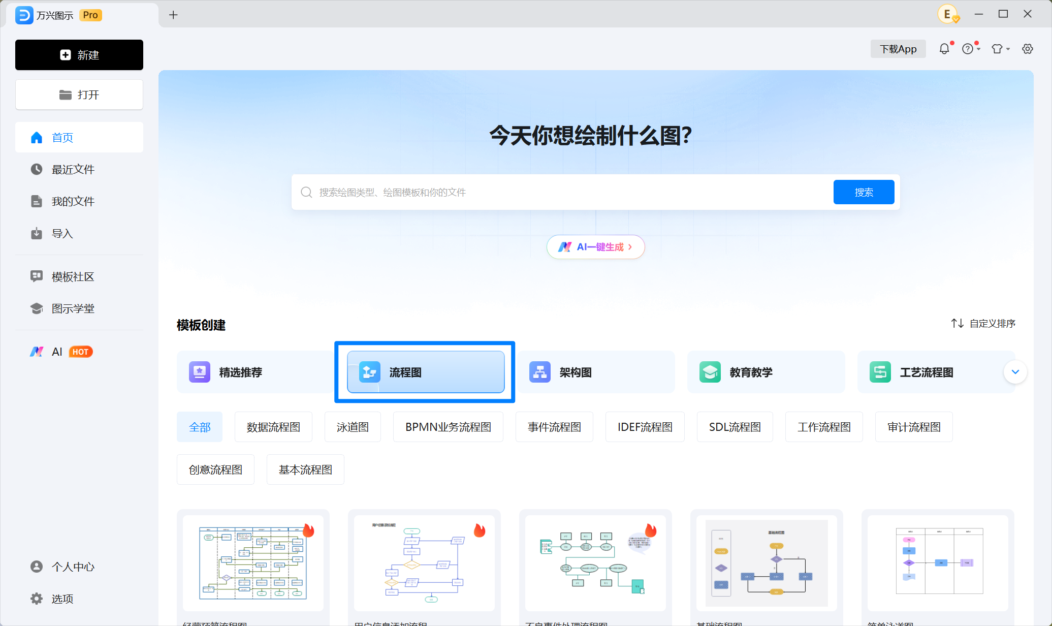Open 模板社区 template community
The height and width of the screenshot is (626, 1052).
pyautogui.click(x=79, y=276)
